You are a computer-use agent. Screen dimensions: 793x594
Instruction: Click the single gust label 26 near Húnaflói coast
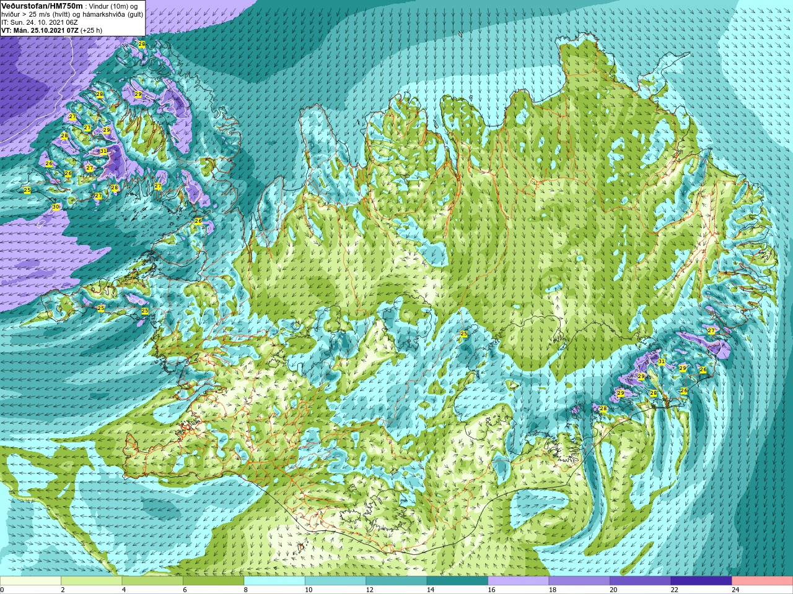pyautogui.click(x=198, y=221)
